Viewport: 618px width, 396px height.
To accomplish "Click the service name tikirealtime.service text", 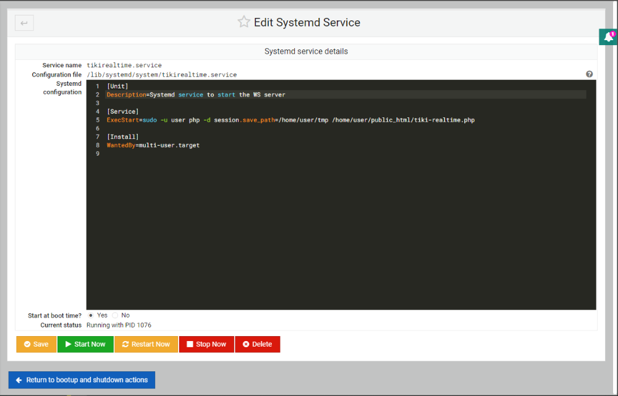I will (x=124, y=65).
